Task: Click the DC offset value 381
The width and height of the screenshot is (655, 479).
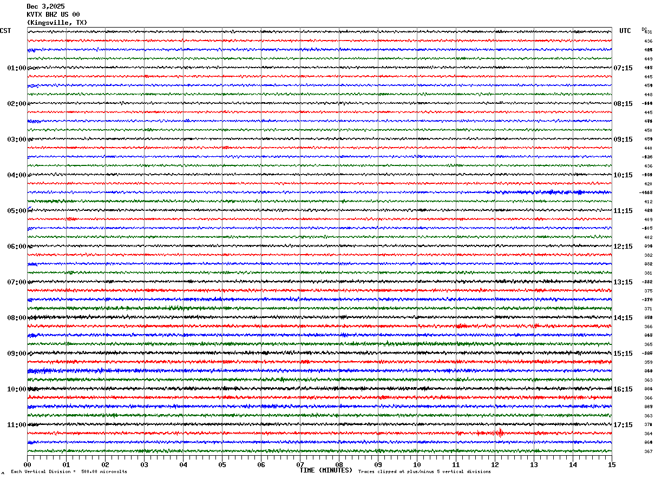Action: 648,273
